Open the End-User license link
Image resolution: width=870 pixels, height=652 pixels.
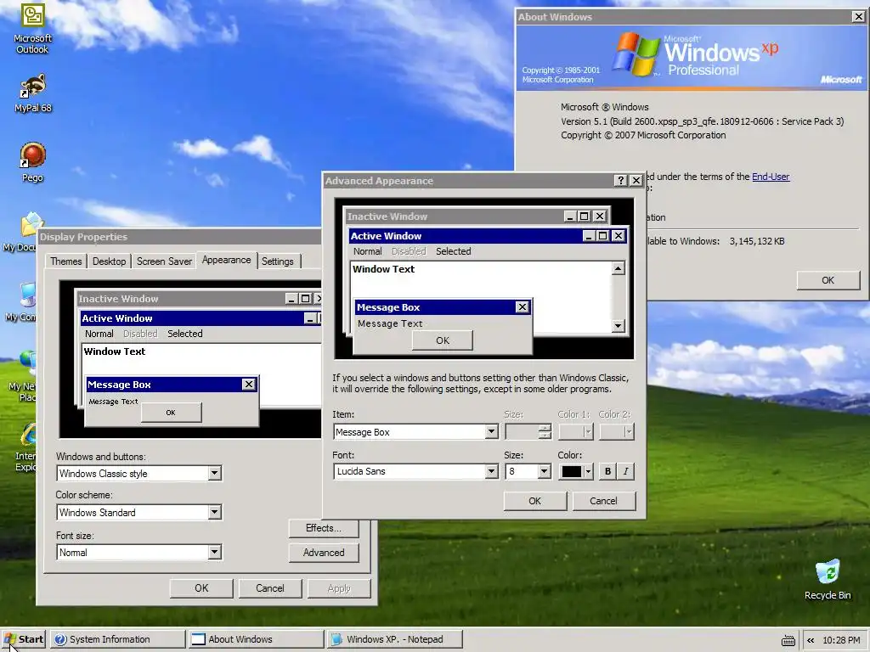[771, 177]
